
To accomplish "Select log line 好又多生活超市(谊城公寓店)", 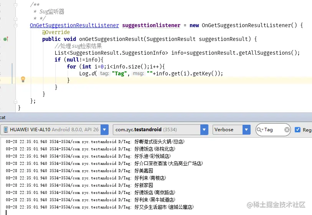I will [100, 207].
